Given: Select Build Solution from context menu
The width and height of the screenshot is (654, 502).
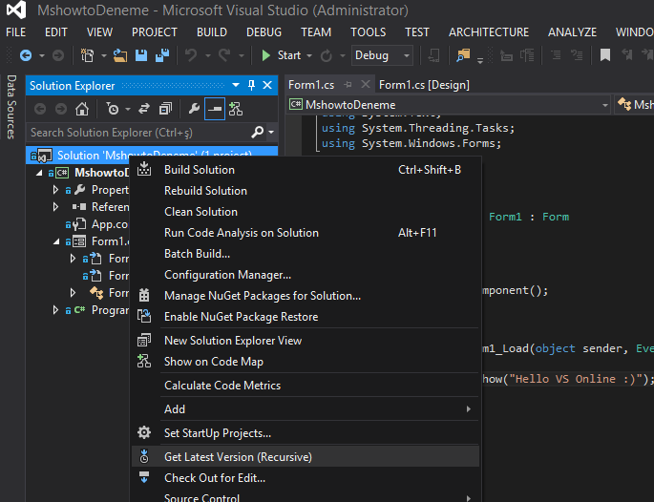Looking at the screenshot, I should (306, 170).
